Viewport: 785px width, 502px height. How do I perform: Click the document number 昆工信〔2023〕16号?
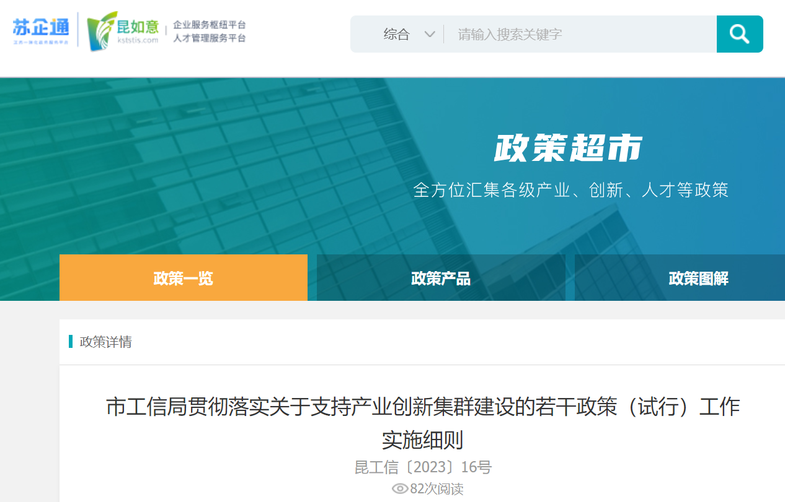(x=423, y=467)
